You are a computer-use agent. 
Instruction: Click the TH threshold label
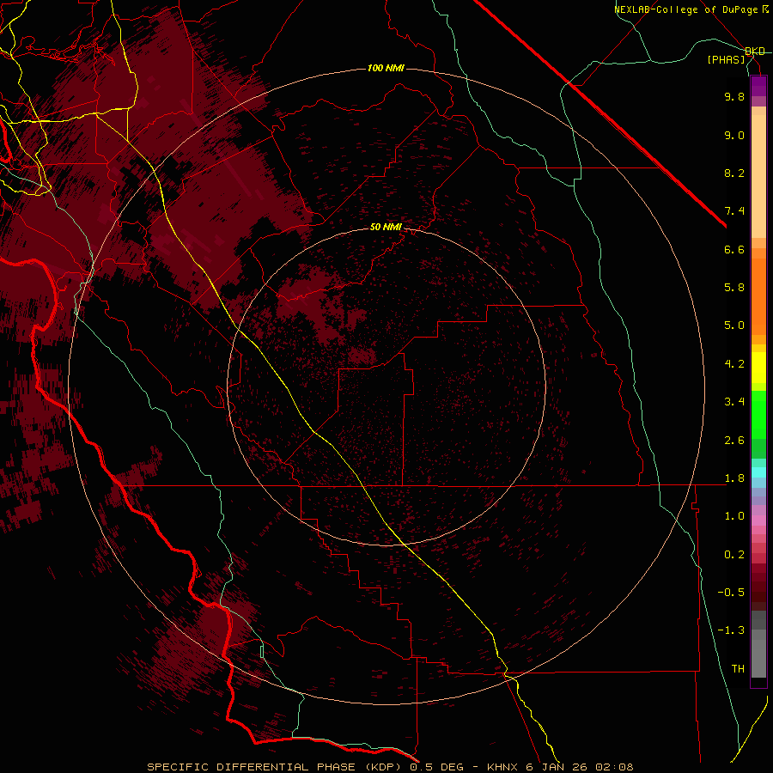[738, 669]
